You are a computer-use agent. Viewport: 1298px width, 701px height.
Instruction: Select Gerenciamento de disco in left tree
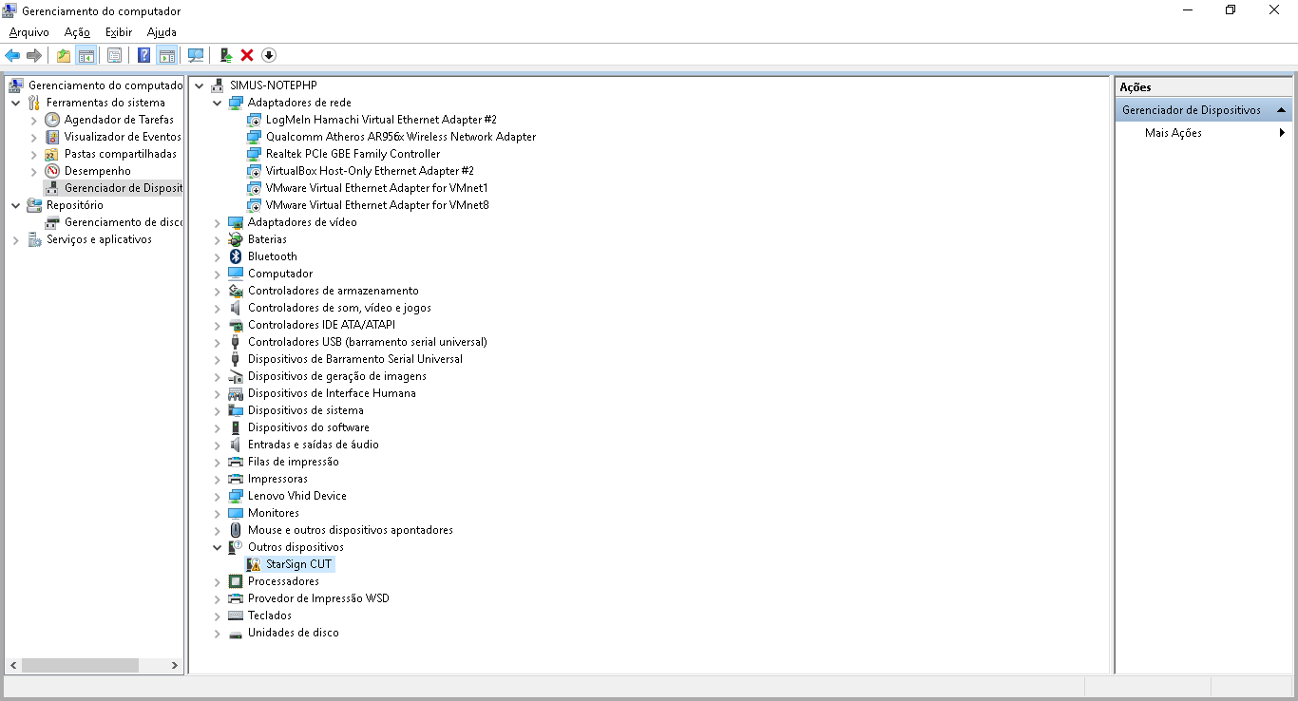click(124, 222)
